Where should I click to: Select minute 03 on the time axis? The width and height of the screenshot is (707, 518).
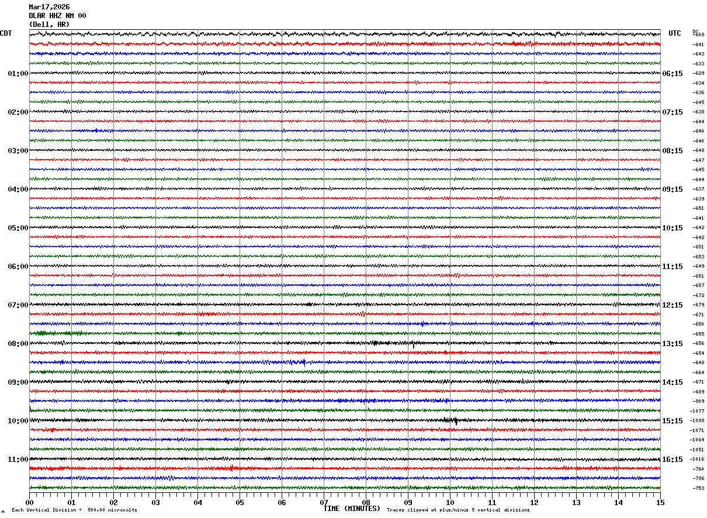point(155,502)
